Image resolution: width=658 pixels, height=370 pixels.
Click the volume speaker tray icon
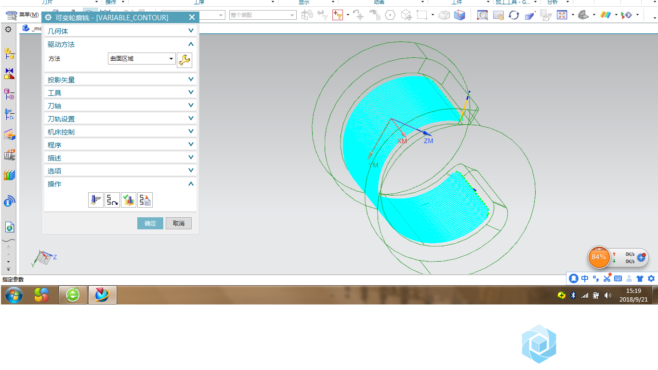click(607, 295)
